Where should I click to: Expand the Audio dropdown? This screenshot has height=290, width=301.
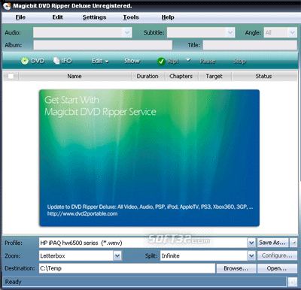(127, 32)
